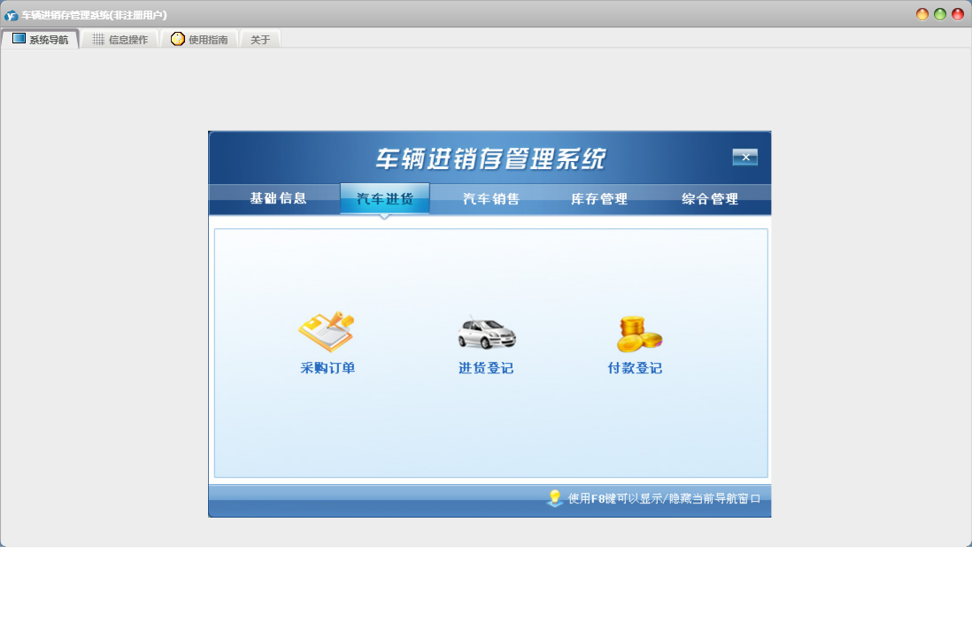Open the 库存管理 tab
This screenshot has width=972, height=630.
click(598, 199)
